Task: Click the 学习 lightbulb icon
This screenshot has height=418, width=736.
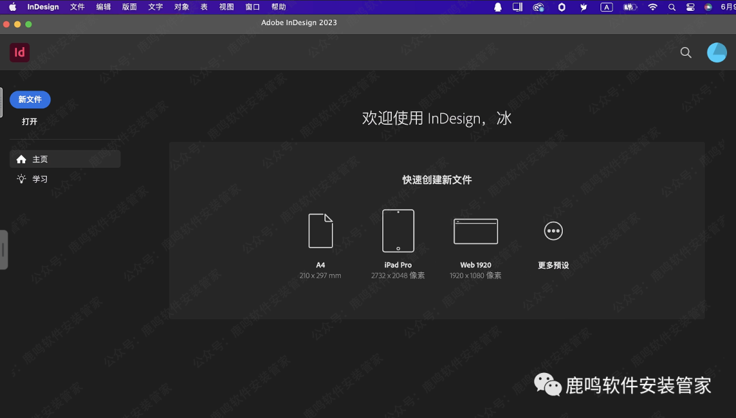Action: [x=21, y=179]
